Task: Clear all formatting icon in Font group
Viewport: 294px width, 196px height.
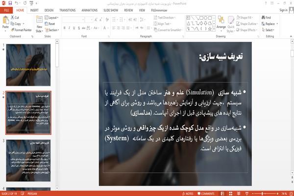Action: [x=107, y=20]
